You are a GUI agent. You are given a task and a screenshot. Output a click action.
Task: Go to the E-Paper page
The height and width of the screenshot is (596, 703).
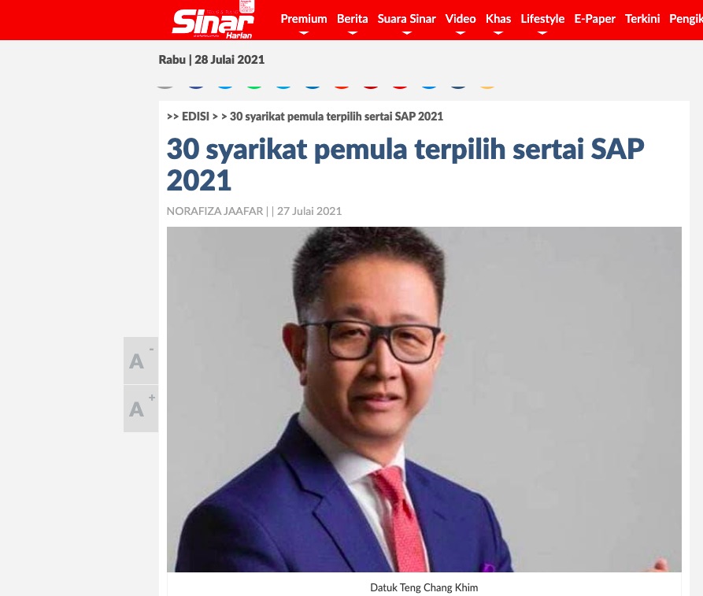click(x=594, y=19)
